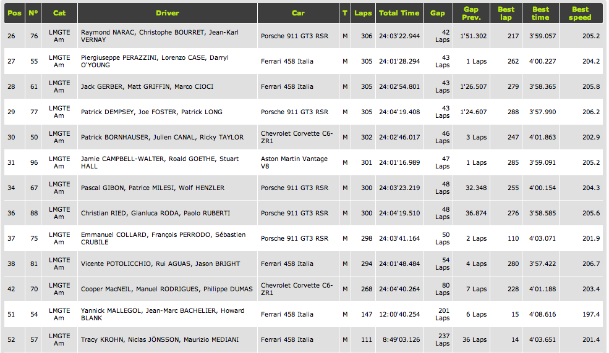Select the Patrick DEMPSEY driver row
The width and height of the screenshot is (609, 353).
[151, 112]
